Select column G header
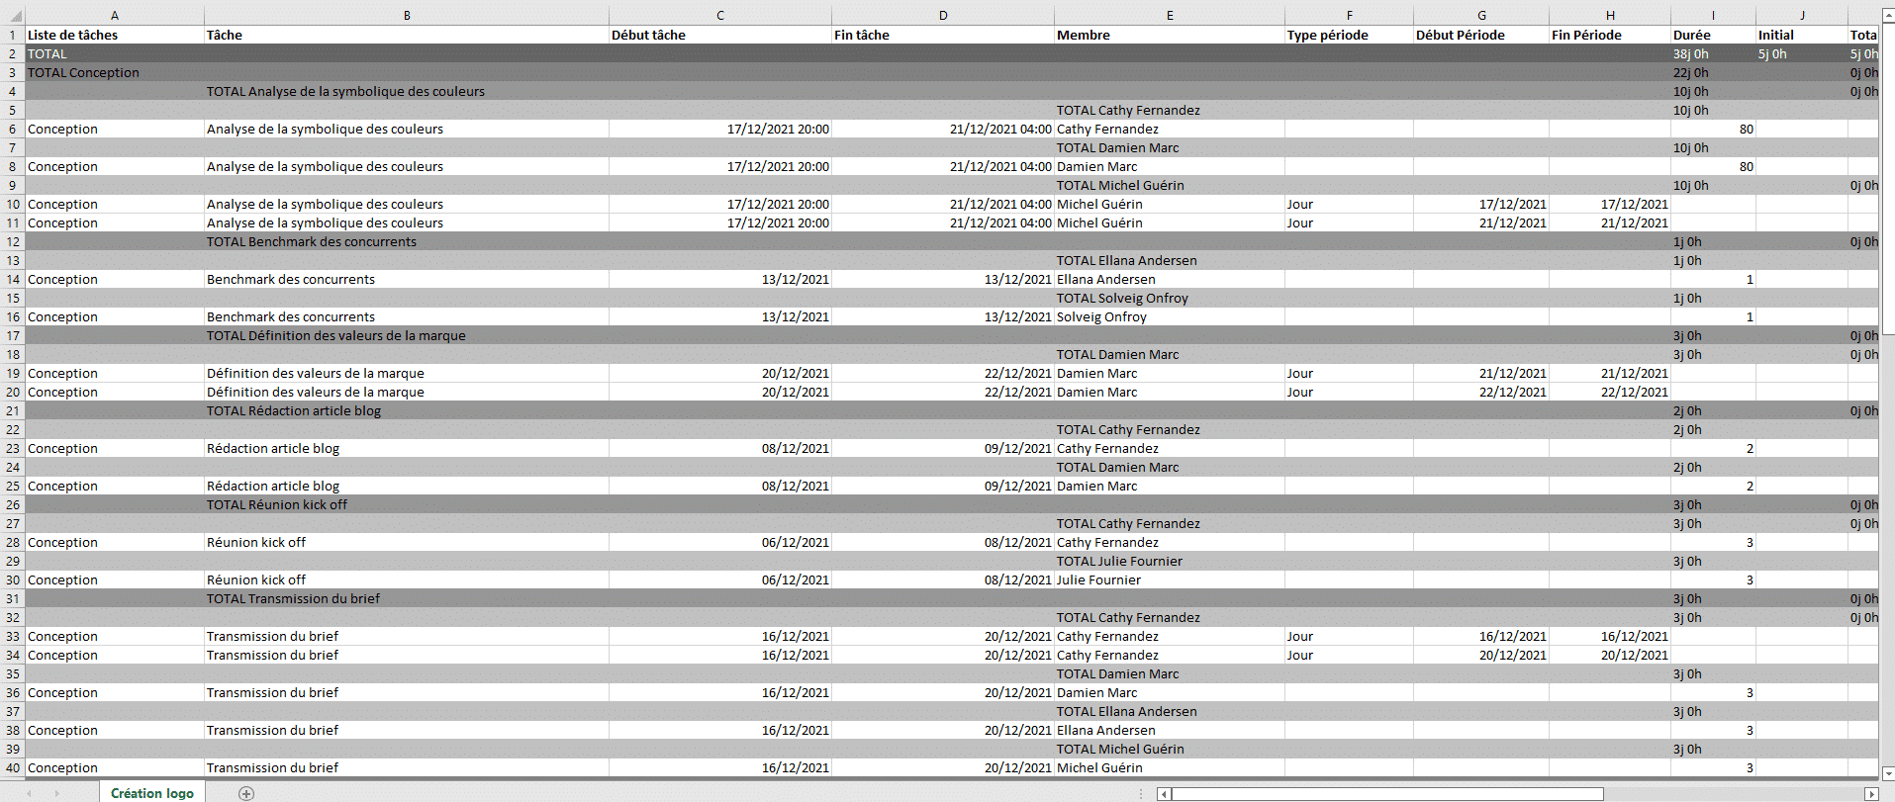Screen dimensions: 1895x802 pos(1481,15)
